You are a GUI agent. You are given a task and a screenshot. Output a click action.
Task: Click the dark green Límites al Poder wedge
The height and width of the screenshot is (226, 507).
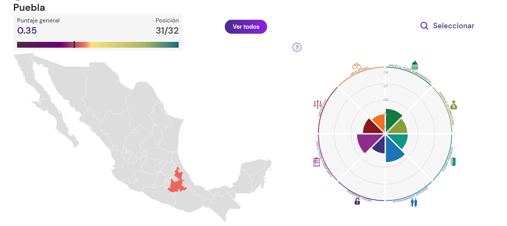(x=392, y=118)
